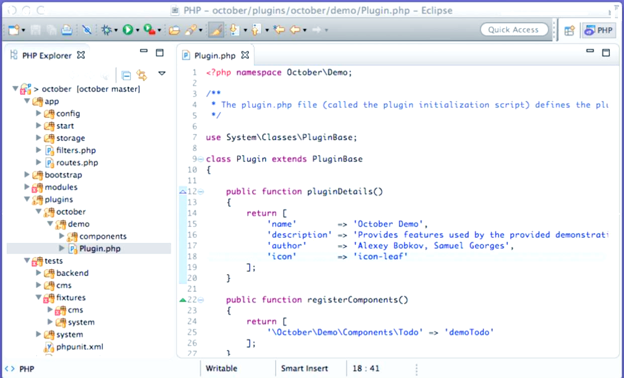Click the Next Annotation icon
The height and width of the screenshot is (378, 624).
[234, 30]
